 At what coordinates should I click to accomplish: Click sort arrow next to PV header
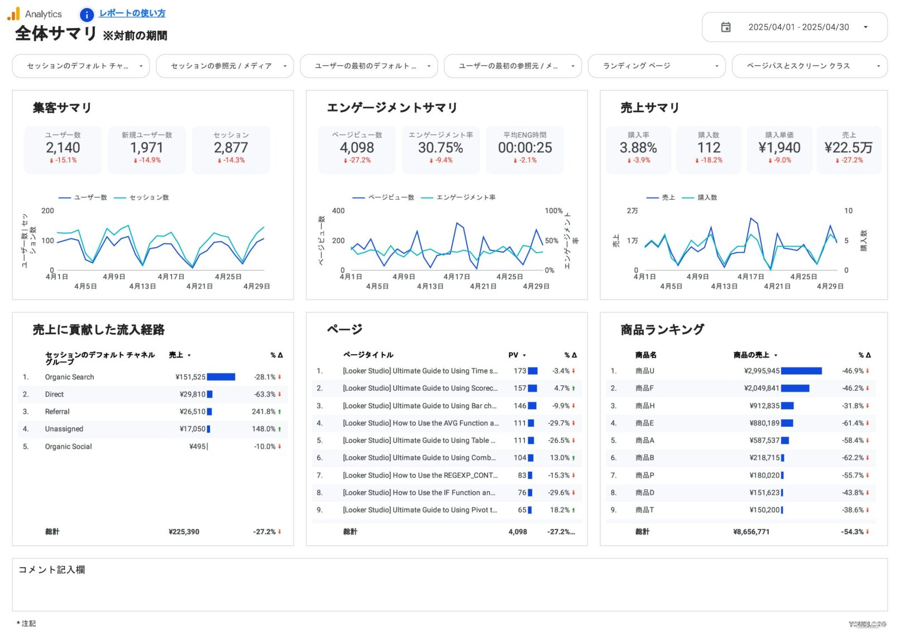[x=524, y=356]
